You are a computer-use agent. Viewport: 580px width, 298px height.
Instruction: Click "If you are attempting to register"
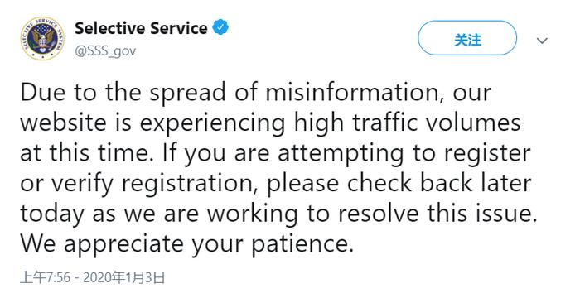pyautogui.click(x=346, y=153)
